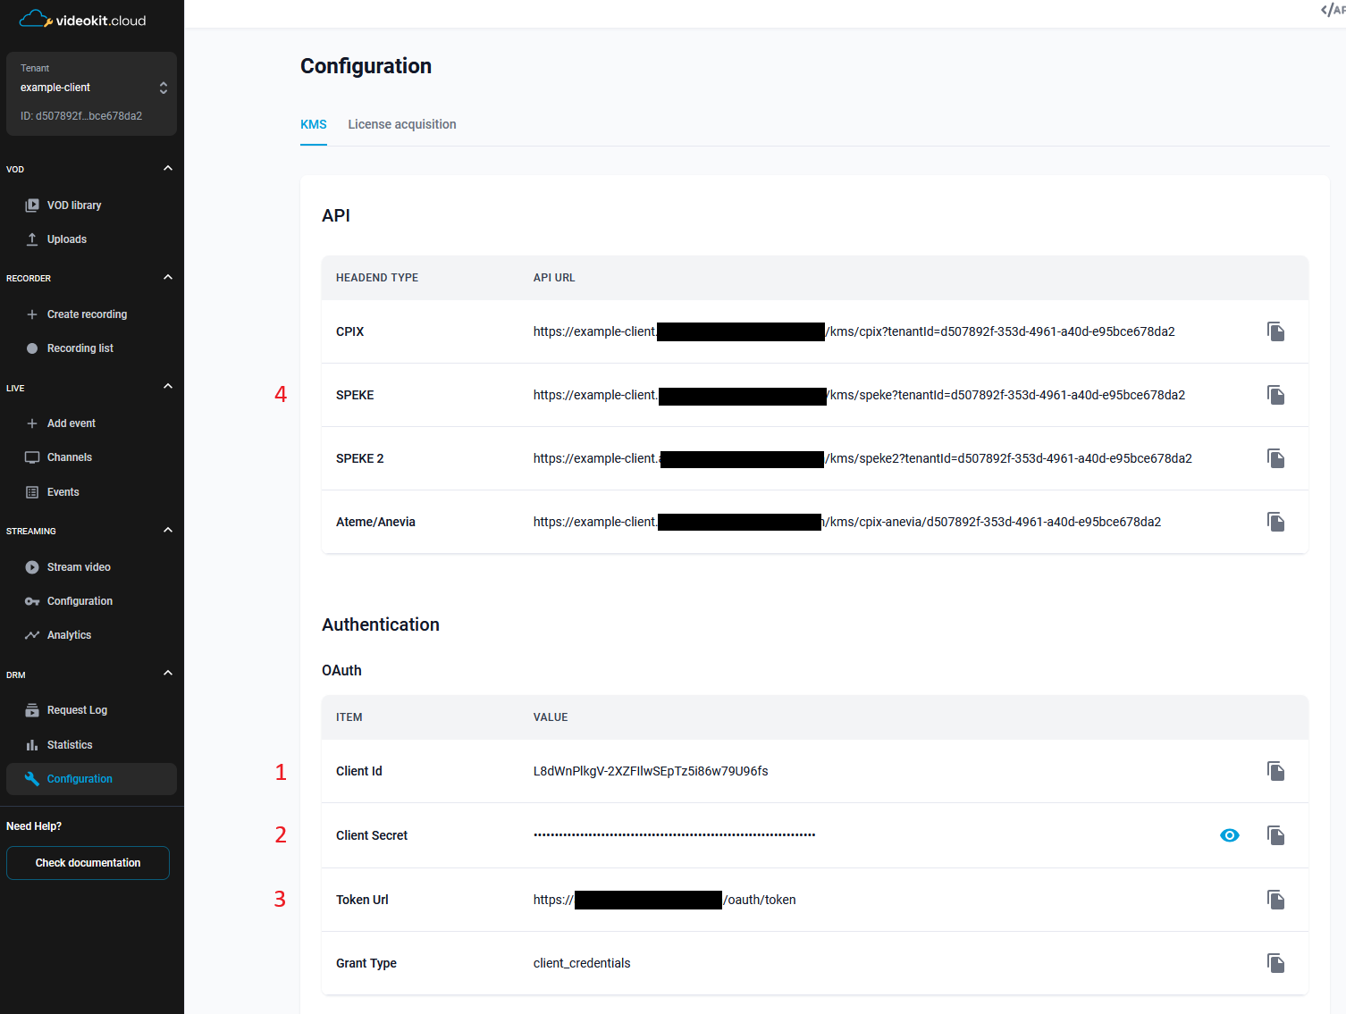The height and width of the screenshot is (1014, 1346).
Task: Click Check documentation button
Action: pyautogui.click(x=88, y=863)
